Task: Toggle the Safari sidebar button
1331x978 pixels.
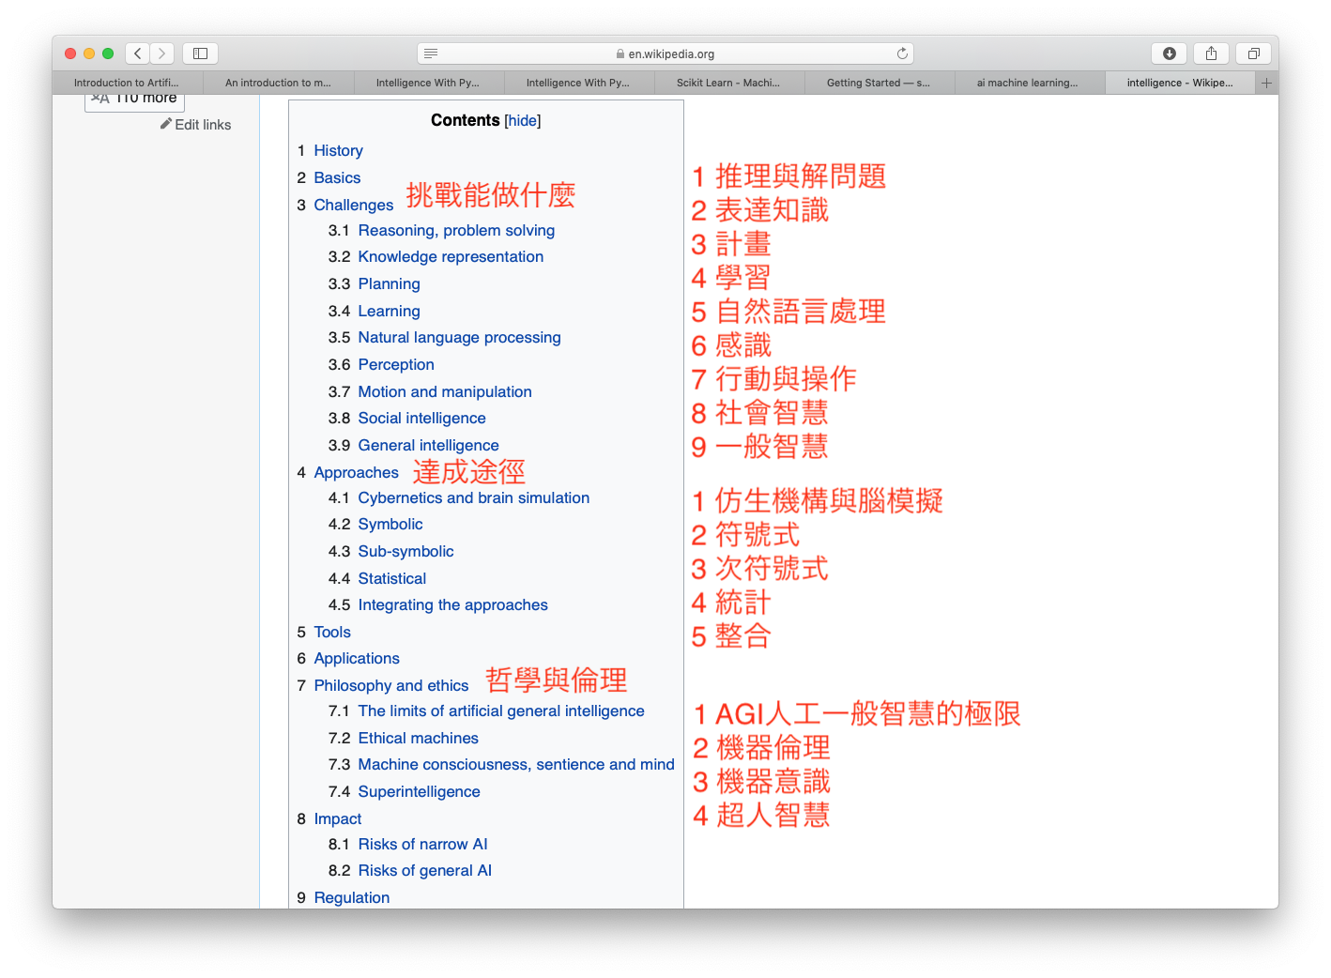Action: 200,53
